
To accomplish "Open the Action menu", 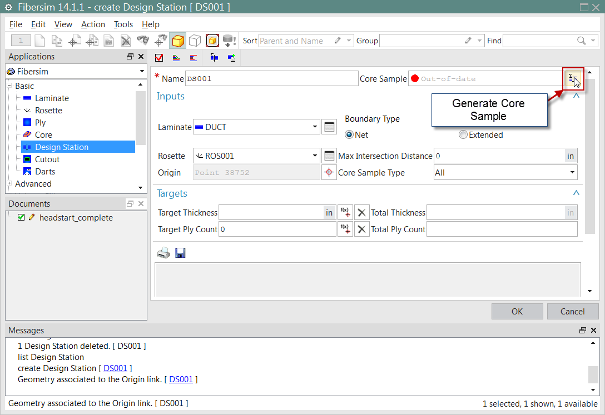I will [93, 24].
